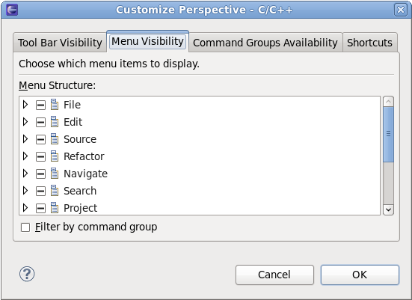Toggle the Search menu visibility checkbox

[x=40, y=192]
